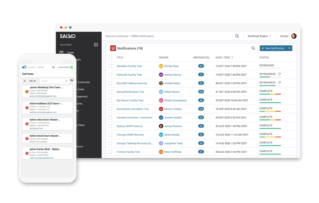
Task: Open the apps grid icon next to SOLUTIONS
Action: click(x=96, y=45)
